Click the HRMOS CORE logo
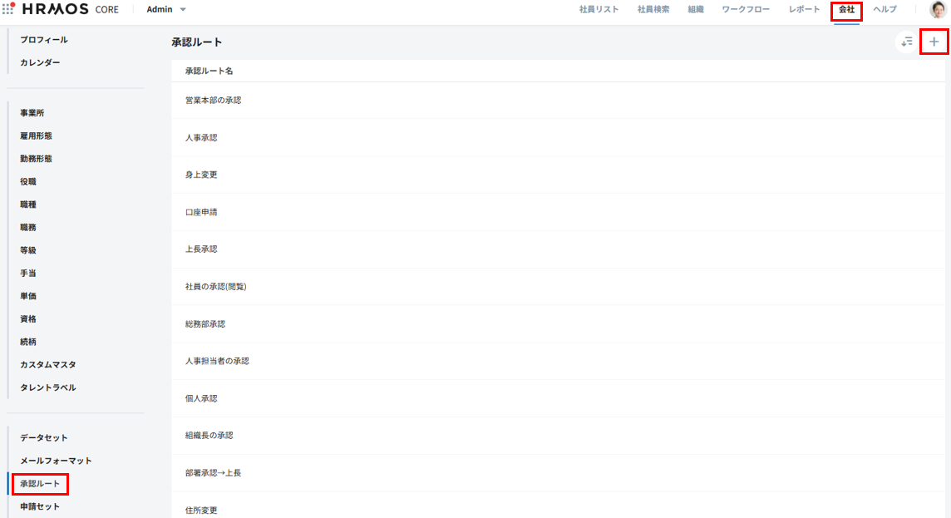This screenshot has height=518, width=951. (71, 10)
